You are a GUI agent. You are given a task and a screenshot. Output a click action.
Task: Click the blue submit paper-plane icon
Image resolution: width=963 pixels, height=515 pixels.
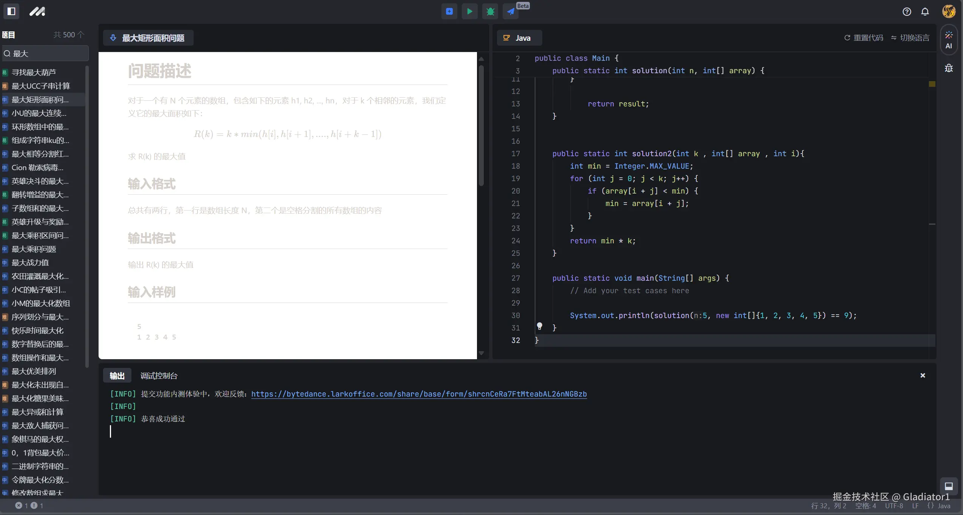coord(511,11)
